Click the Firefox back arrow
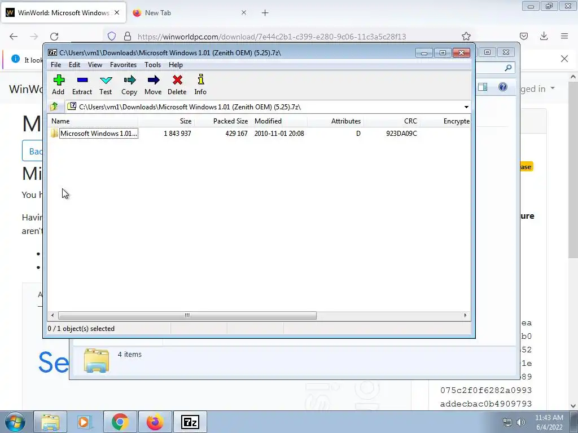 pos(14,36)
